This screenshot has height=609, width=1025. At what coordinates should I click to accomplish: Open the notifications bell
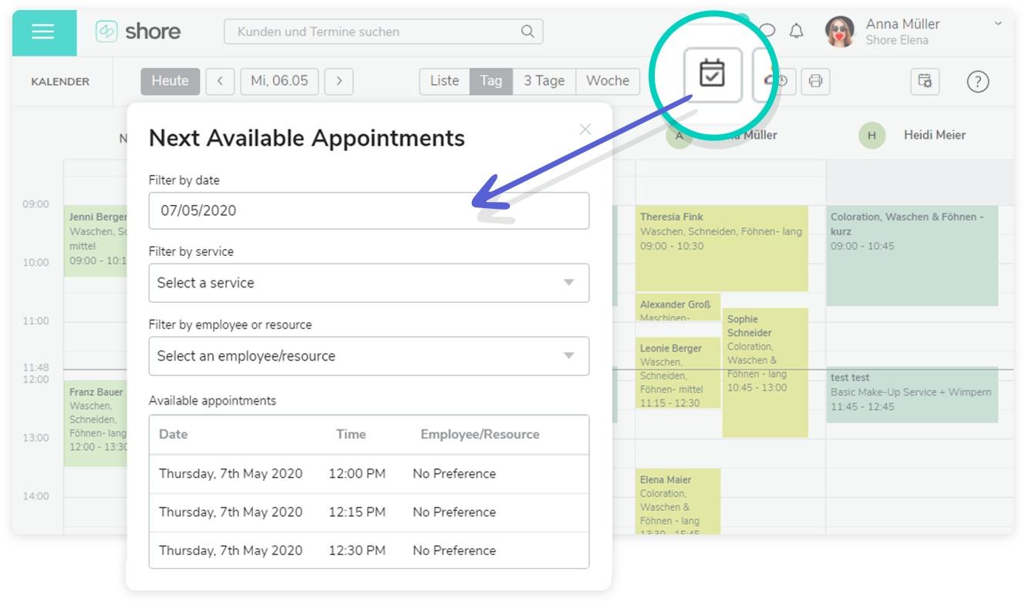[796, 32]
